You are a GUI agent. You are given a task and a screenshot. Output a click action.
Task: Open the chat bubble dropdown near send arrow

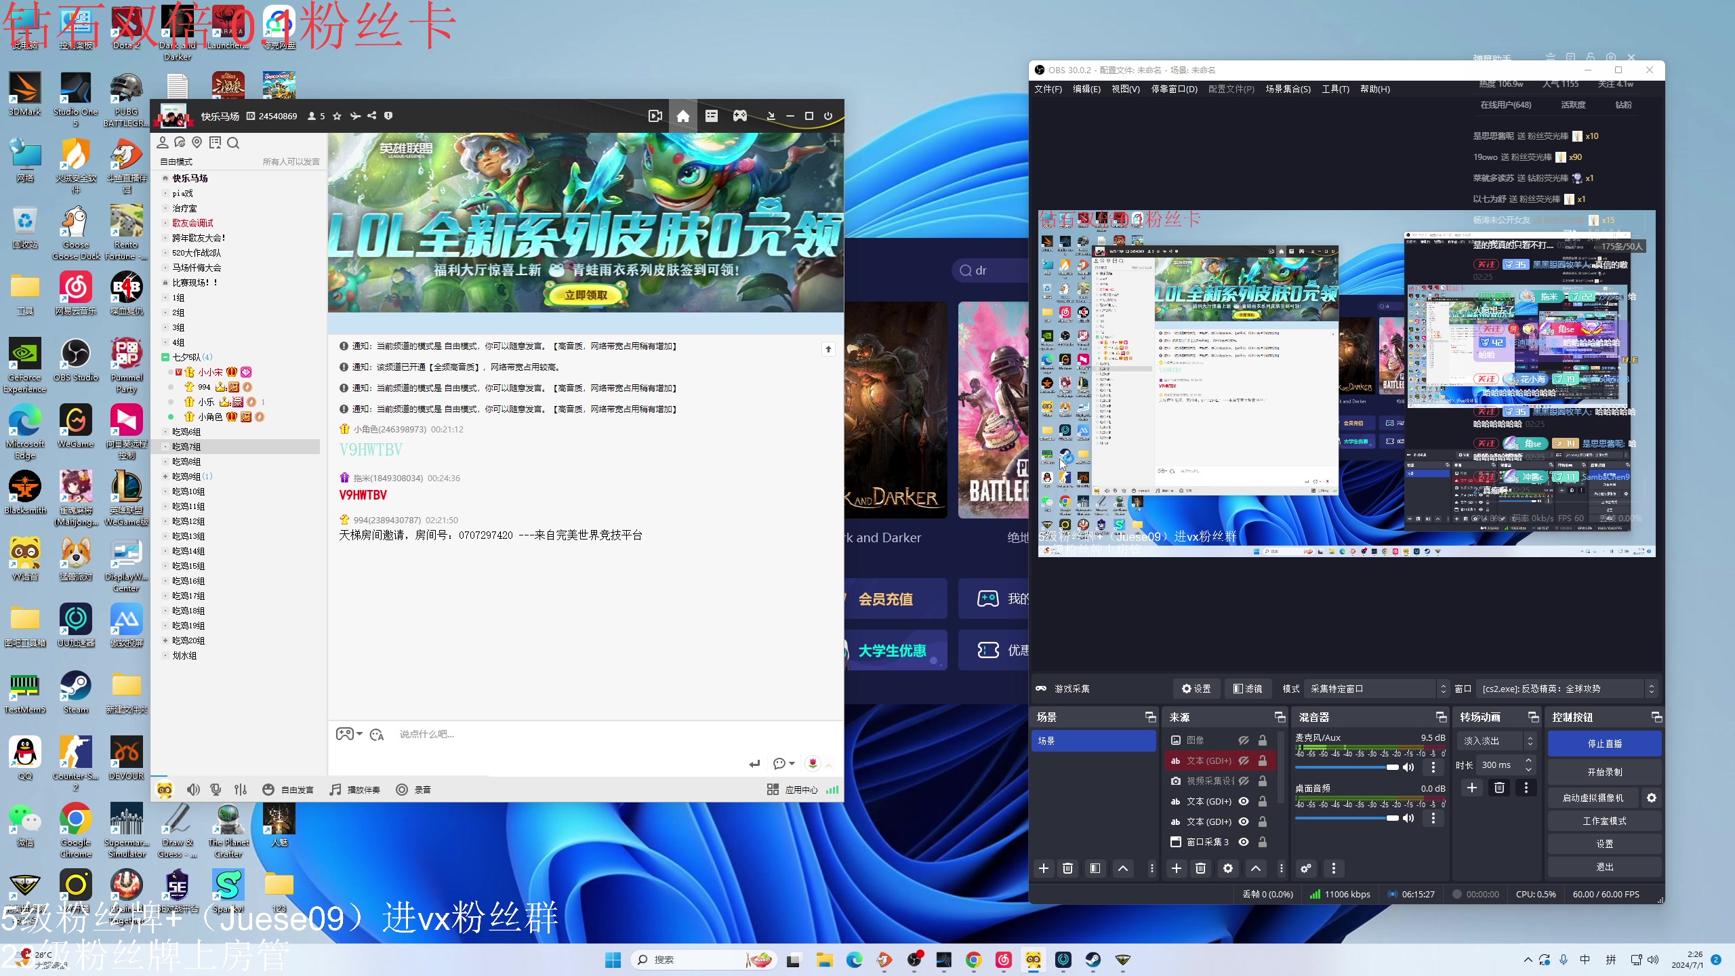[783, 764]
